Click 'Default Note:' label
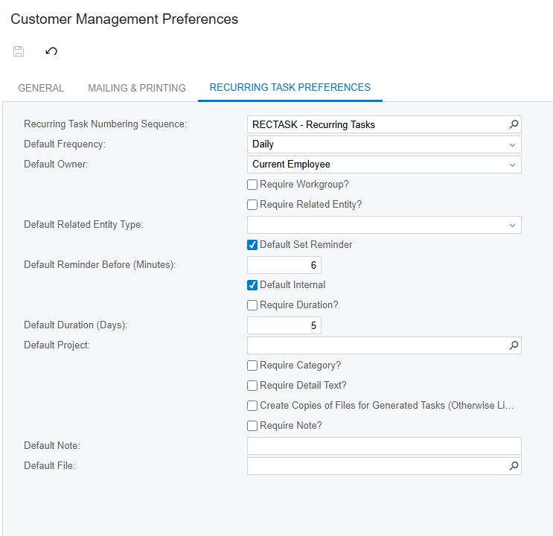 [52, 445]
